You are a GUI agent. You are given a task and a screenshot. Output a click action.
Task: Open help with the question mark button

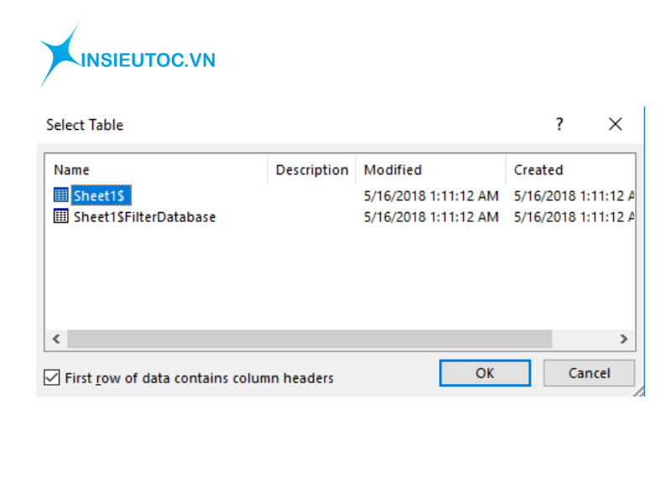pos(559,124)
